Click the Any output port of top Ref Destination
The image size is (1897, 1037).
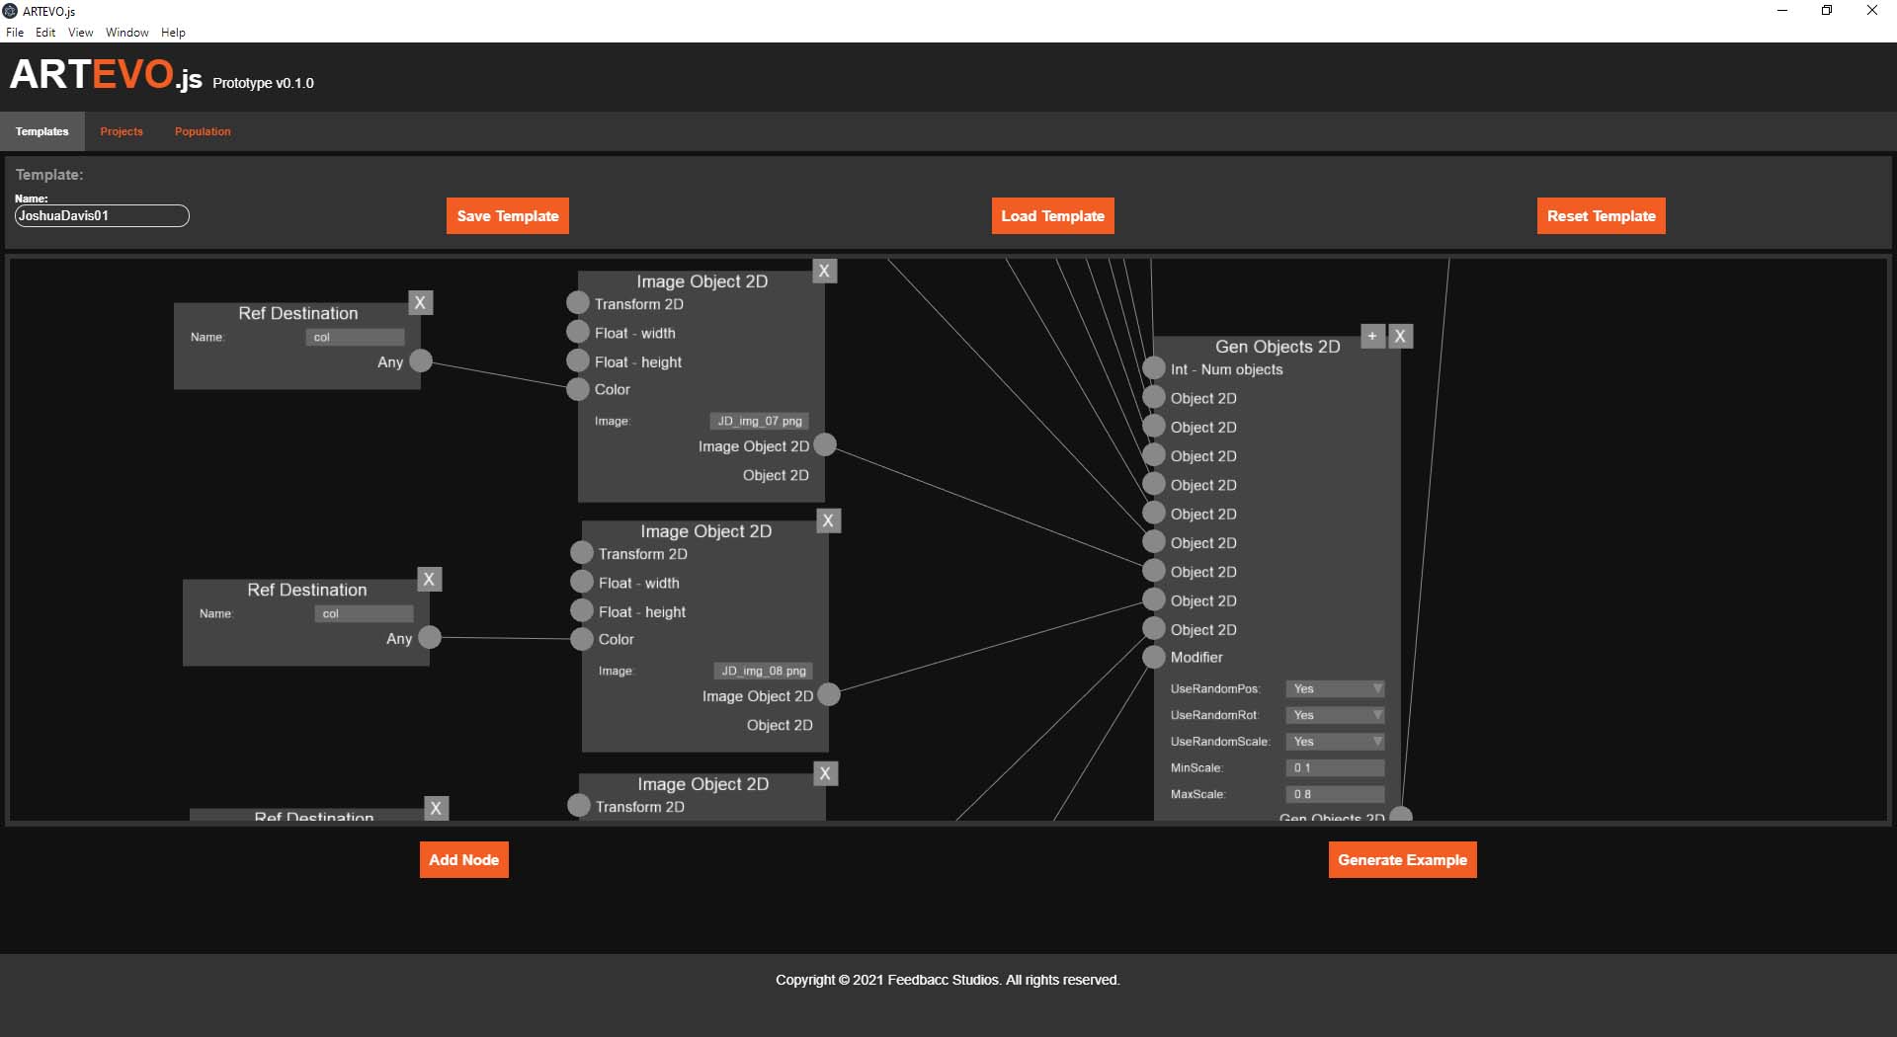click(421, 361)
